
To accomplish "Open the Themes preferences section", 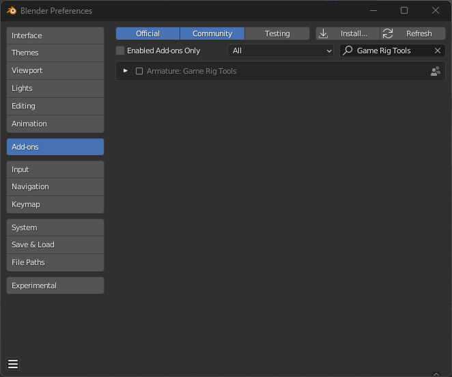I will (x=55, y=53).
